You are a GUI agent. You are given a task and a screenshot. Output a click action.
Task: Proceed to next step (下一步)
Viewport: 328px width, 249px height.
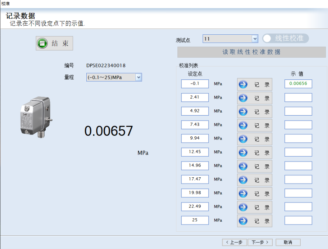click(x=260, y=242)
